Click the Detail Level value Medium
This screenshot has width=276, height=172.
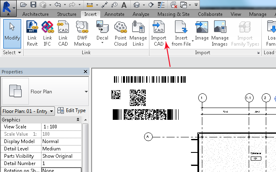coord(61,149)
